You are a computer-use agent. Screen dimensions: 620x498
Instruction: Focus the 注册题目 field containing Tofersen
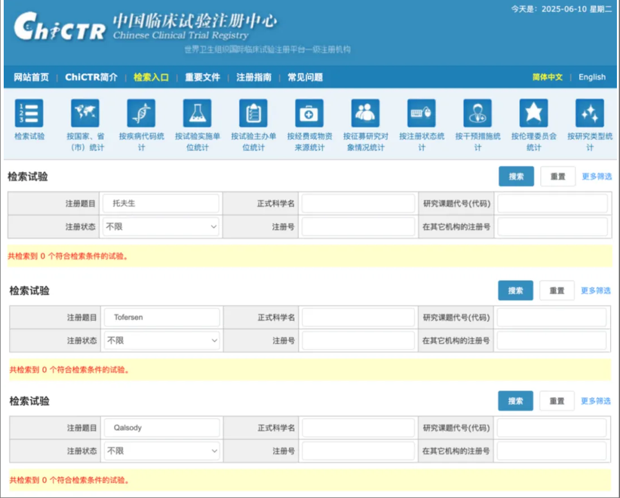pos(162,318)
